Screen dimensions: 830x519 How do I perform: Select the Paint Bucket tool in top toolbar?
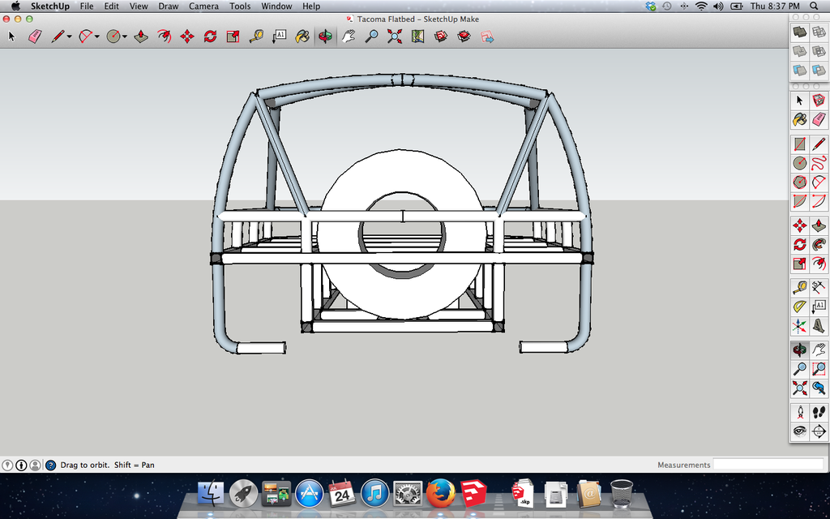coord(302,36)
